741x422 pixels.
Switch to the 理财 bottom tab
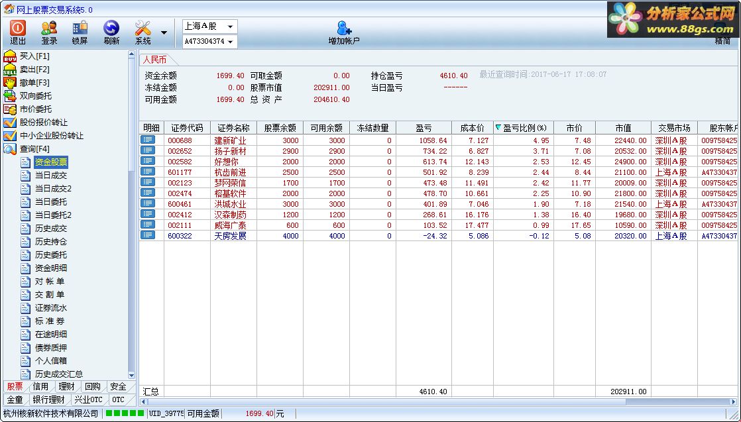tap(67, 387)
